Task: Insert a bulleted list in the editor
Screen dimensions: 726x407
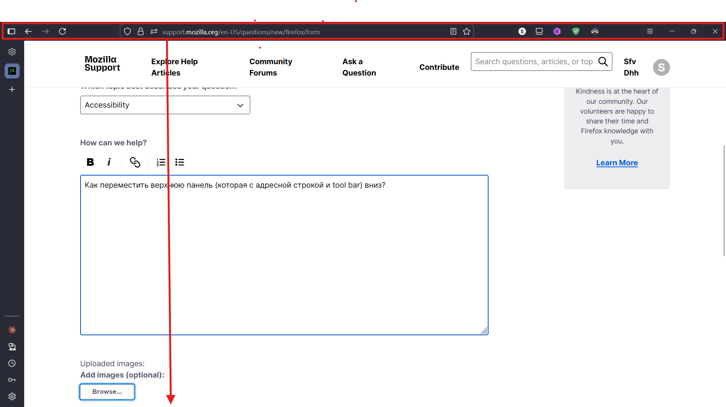Action: (180, 162)
